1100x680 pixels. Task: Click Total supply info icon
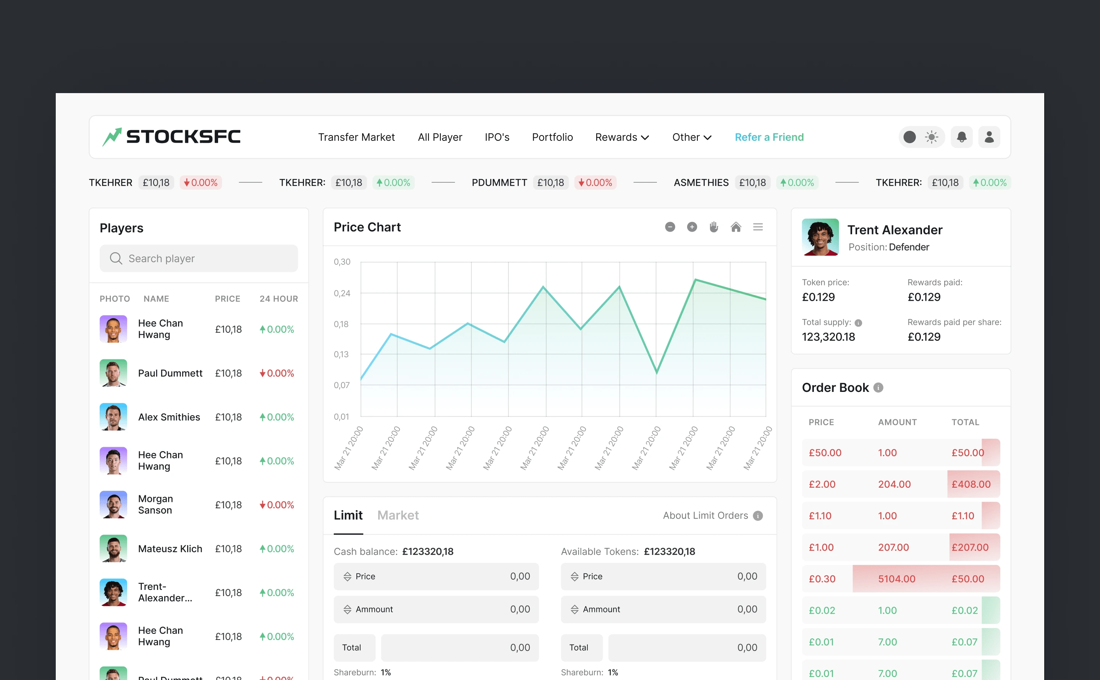858,323
